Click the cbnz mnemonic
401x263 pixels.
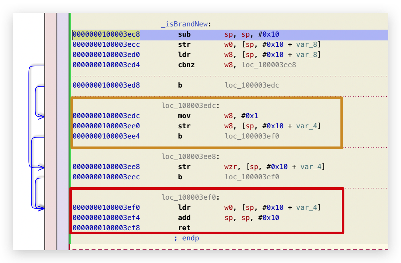tap(186, 65)
